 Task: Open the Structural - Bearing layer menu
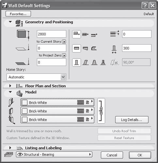54,154
